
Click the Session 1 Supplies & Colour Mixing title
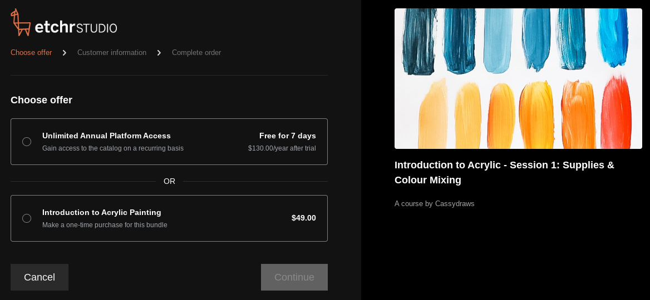[504, 172]
